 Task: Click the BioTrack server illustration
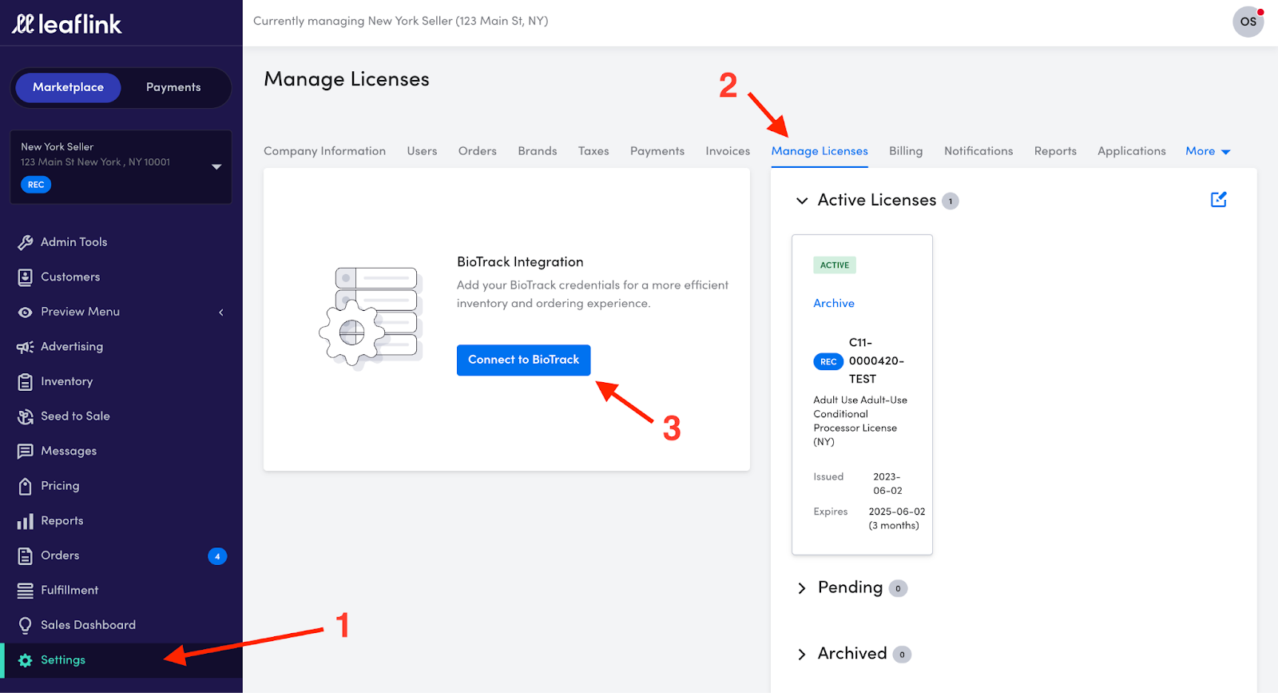click(x=369, y=317)
